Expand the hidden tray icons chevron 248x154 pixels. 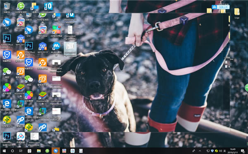[x=200, y=151]
